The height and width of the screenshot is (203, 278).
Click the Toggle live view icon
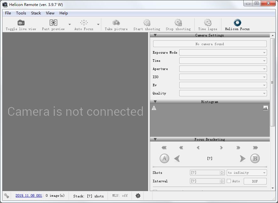coord(21,23)
